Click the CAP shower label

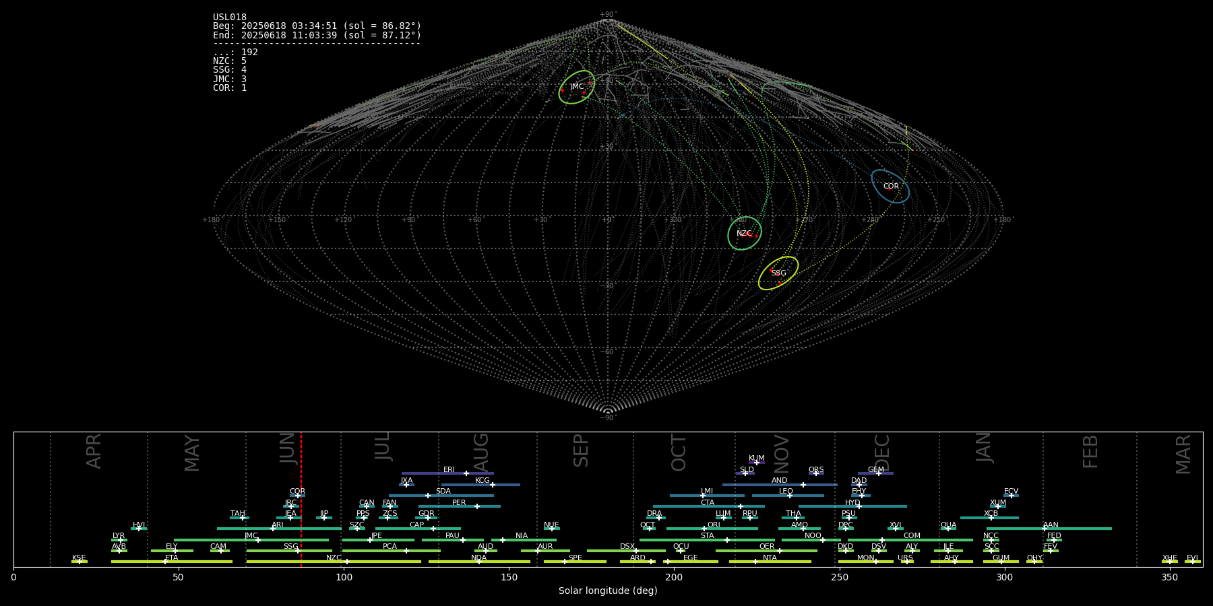(x=416, y=525)
